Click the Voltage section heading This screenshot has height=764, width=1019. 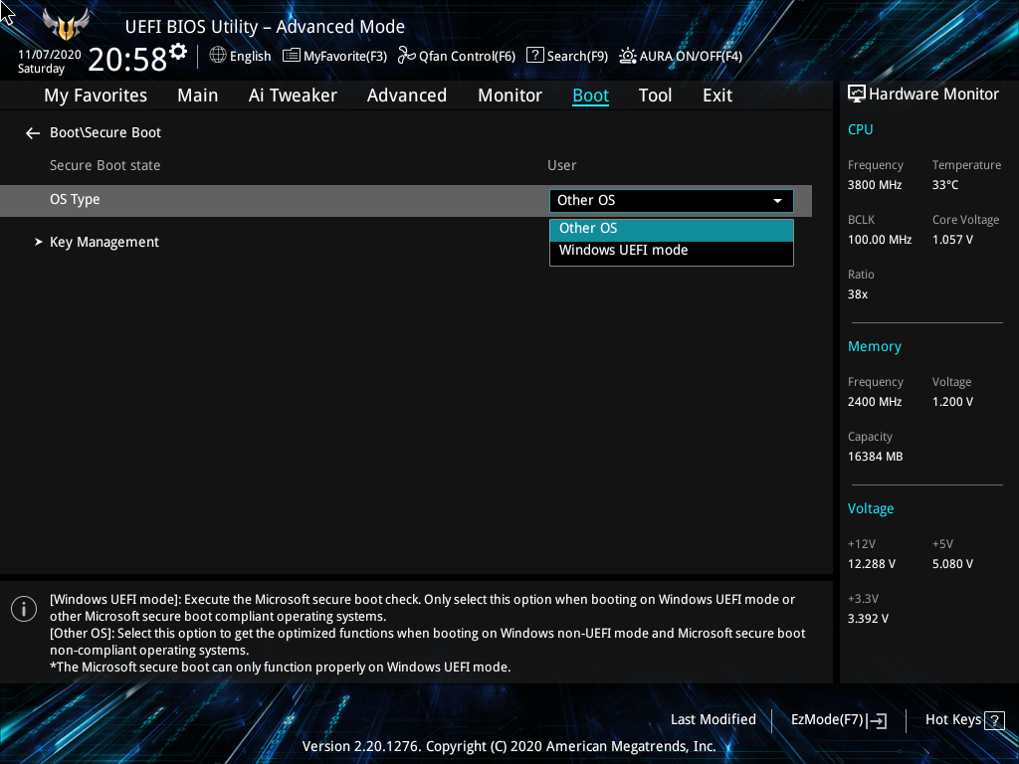click(871, 508)
